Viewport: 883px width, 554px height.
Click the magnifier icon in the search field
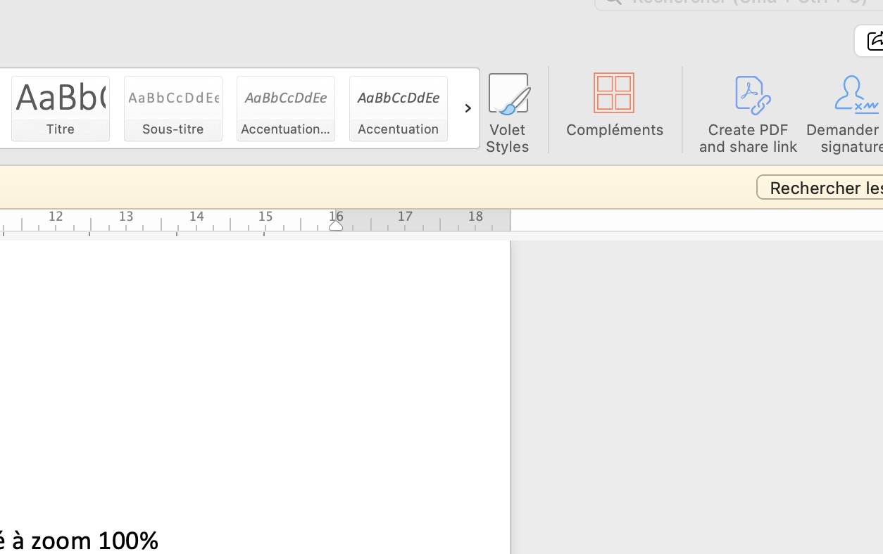(613, 2)
